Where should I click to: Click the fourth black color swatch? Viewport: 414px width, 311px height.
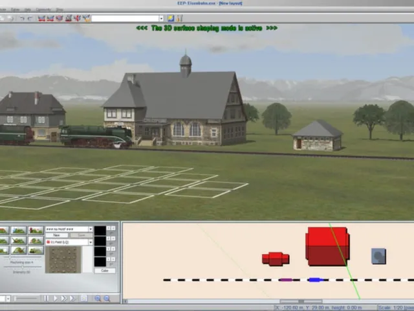tap(100, 262)
